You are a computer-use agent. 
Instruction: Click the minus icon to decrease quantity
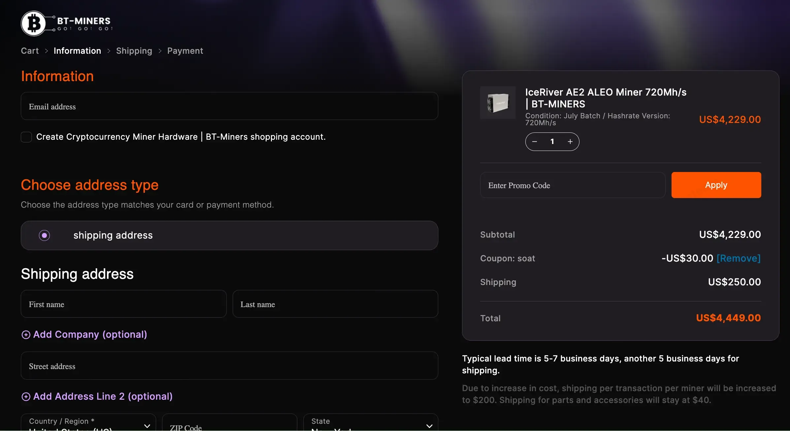pos(535,141)
